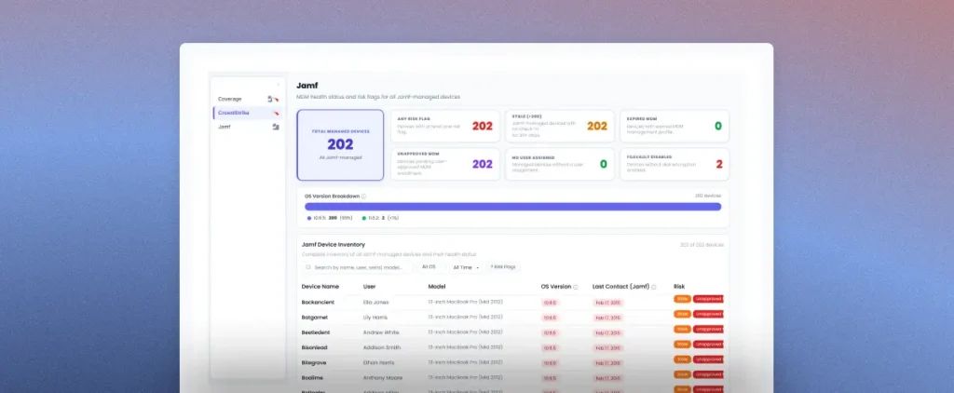The image size is (954, 393).
Task: Click user Ella Jones
Action: (375, 303)
